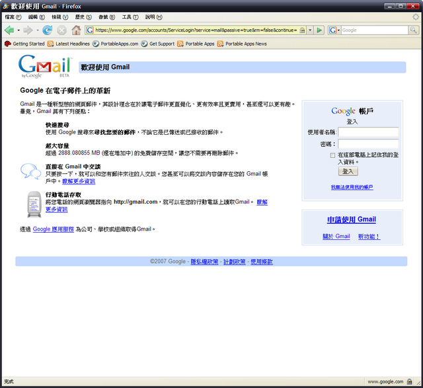The image size is (423, 388).
Task: Click the status bar lock icon
Action: [410, 381]
